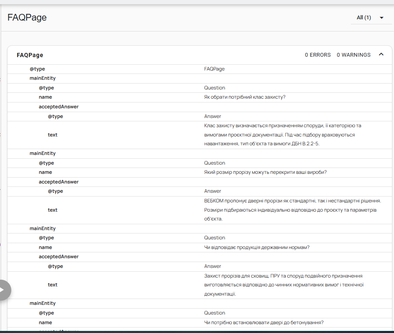Click mainEntity label above 'Чи потрібно встановлювати' question
Screen dimensions: 394x333
[43, 303]
